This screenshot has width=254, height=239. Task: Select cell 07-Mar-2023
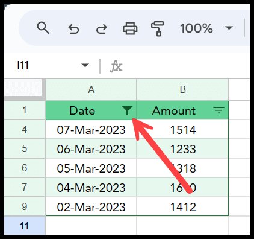tap(91, 129)
